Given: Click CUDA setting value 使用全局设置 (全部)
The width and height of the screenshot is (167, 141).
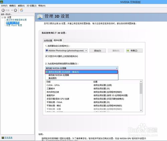Looking at the screenshot, I should (x=103, y=85).
